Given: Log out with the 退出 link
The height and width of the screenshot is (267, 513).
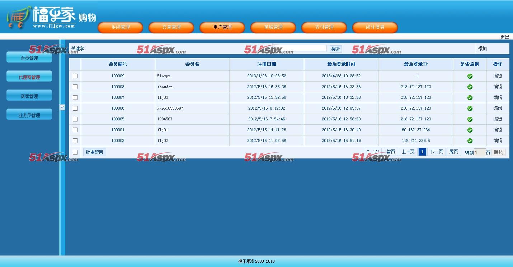Looking at the screenshot, I should pos(505,37).
